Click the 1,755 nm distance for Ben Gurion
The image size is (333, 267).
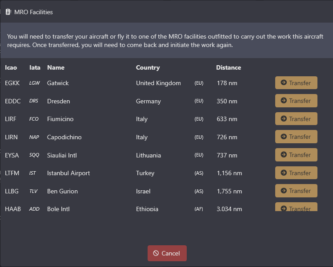tap(229, 191)
